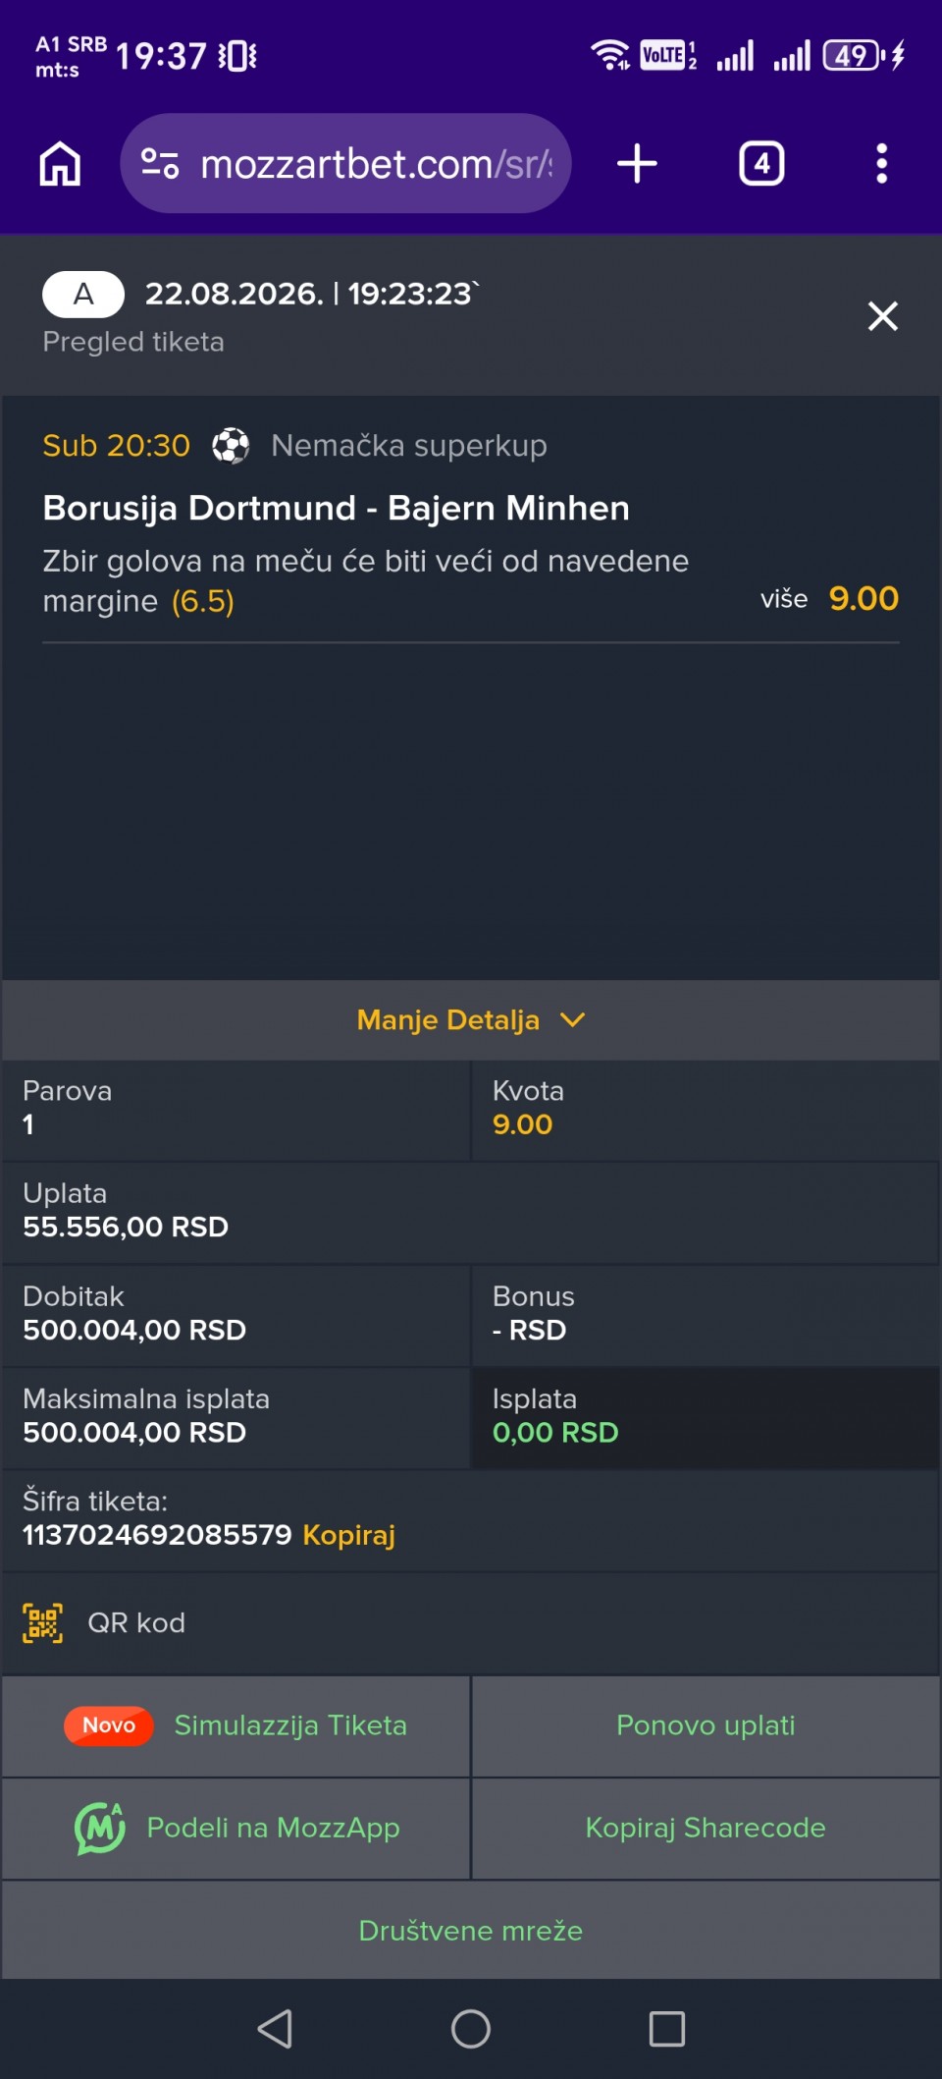Select Ponovo uplati to replay ticket
The height and width of the screenshot is (2079, 942).
tap(706, 1725)
